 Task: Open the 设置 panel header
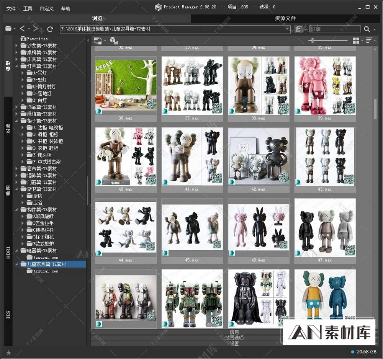234,343
